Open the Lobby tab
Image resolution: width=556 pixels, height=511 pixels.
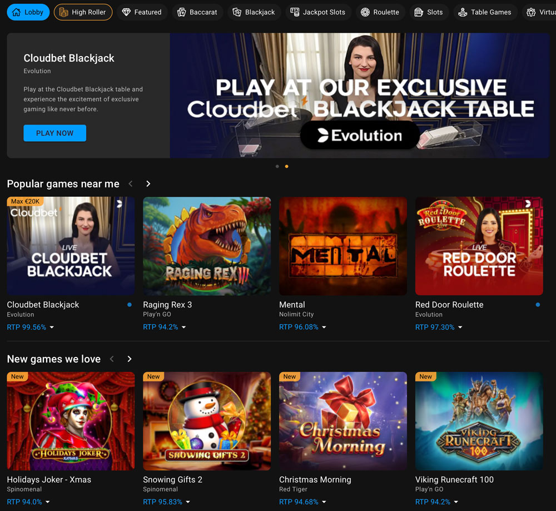point(28,12)
